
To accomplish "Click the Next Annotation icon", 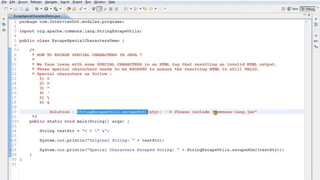I will [126, 9].
